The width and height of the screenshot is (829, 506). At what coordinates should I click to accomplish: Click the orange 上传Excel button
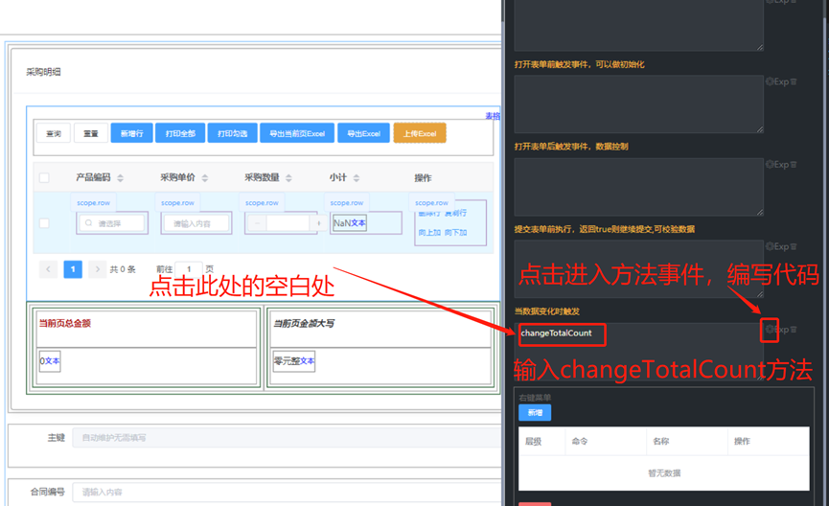point(420,133)
